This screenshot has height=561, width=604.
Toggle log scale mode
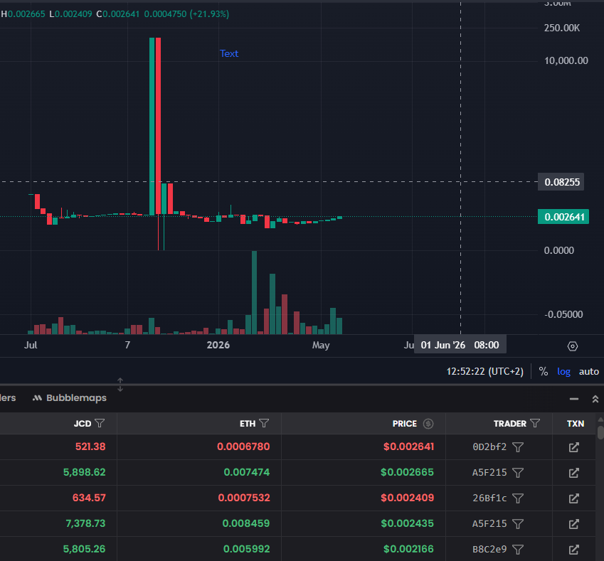click(x=563, y=372)
